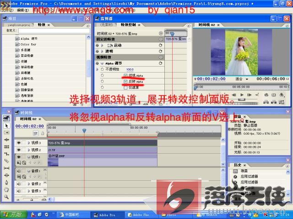
Task: Click the 不透明性 value 100.0
Action: click(130, 69)
